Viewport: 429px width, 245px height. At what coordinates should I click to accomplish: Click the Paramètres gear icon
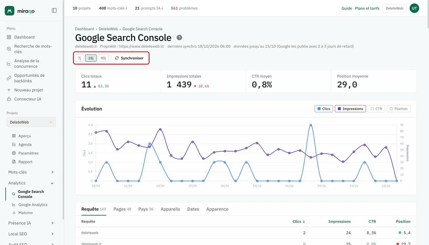(x=14, y=153)
